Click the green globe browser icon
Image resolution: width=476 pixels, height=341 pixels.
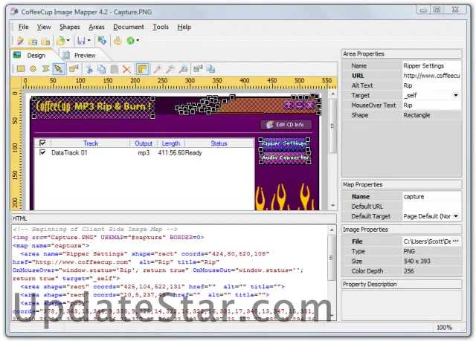pyautogui.click(x=130, y=40)
